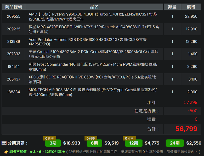Click product code 207333
Screen dimensions: 204x156
(x=14, y=54)
